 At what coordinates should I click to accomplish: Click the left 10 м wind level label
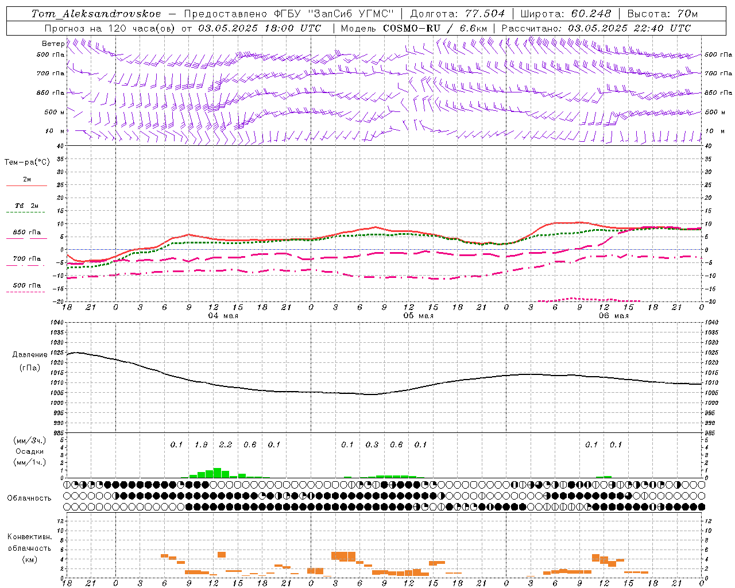click(x=55, y=131)
